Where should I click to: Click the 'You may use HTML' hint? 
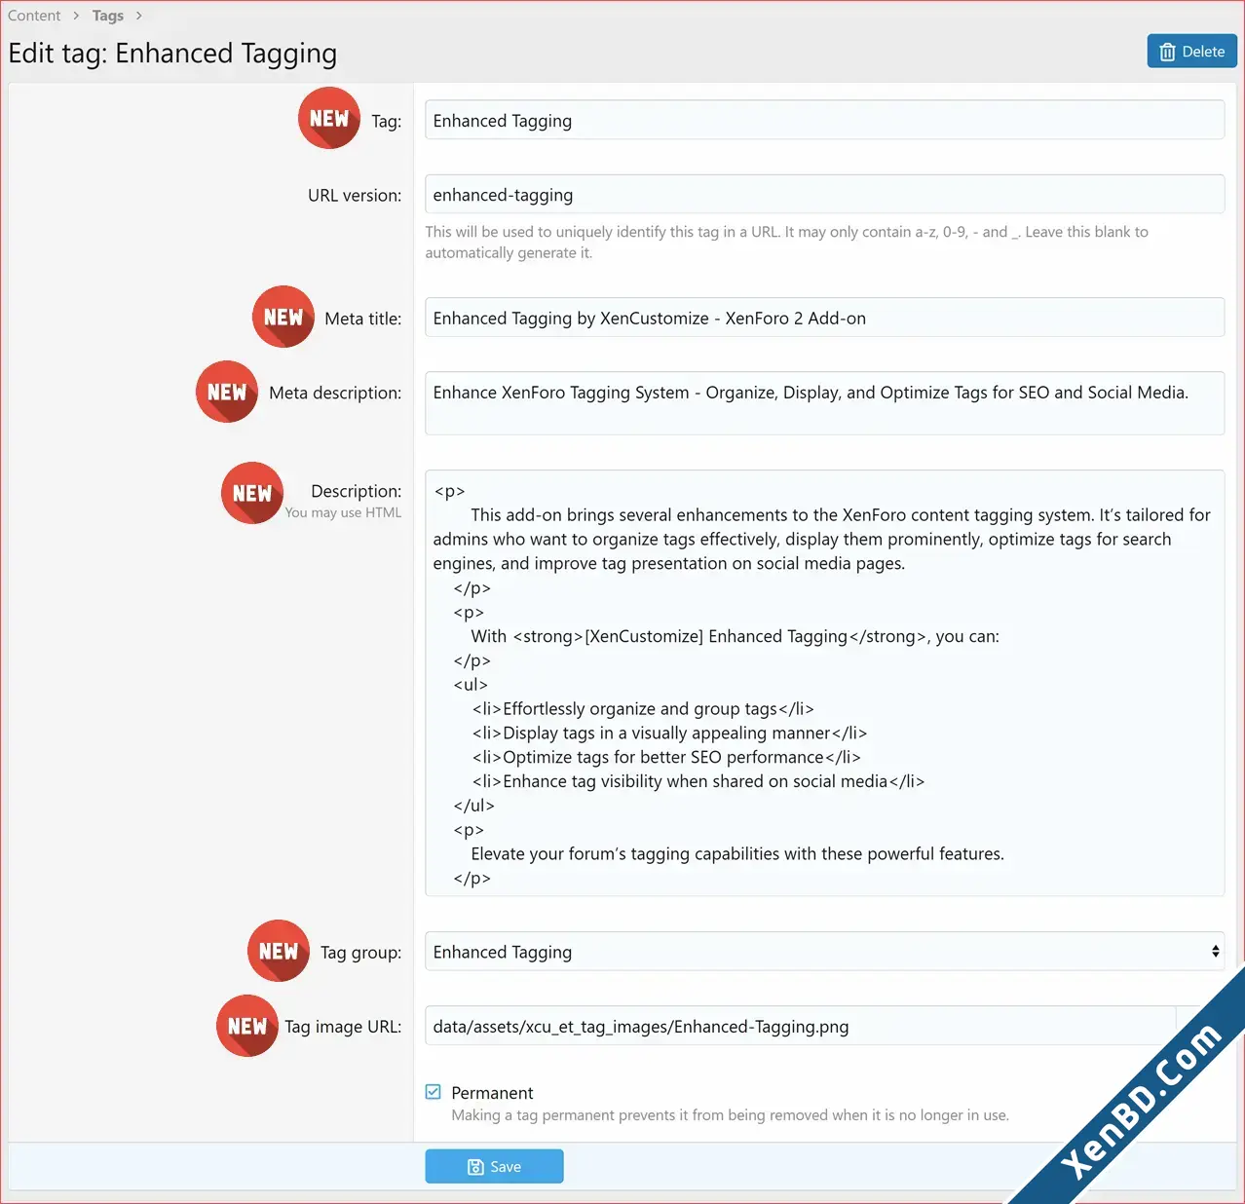[x=343, y=512]
